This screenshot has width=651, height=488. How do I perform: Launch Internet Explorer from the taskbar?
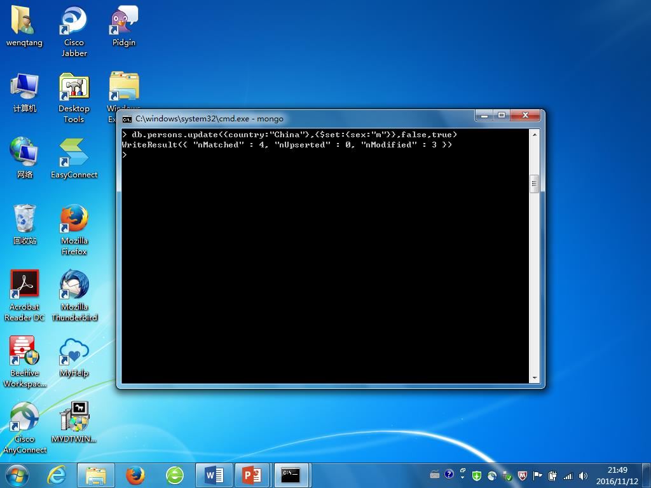point(57,475)
